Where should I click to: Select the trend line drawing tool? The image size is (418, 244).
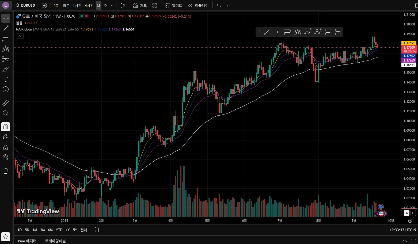pyautogui.click(x=6, y=28)
